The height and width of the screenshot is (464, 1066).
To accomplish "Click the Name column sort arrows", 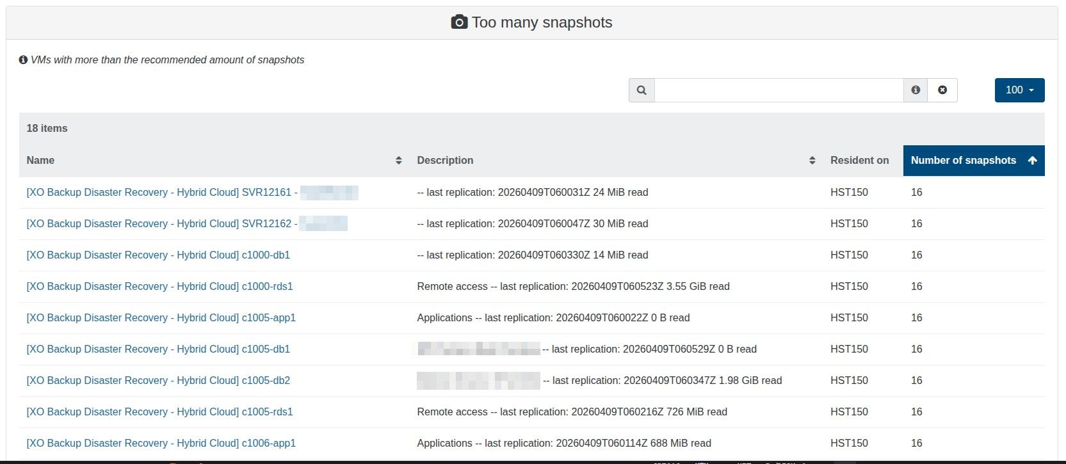I will pyautogui.click(x=398, y=161).
